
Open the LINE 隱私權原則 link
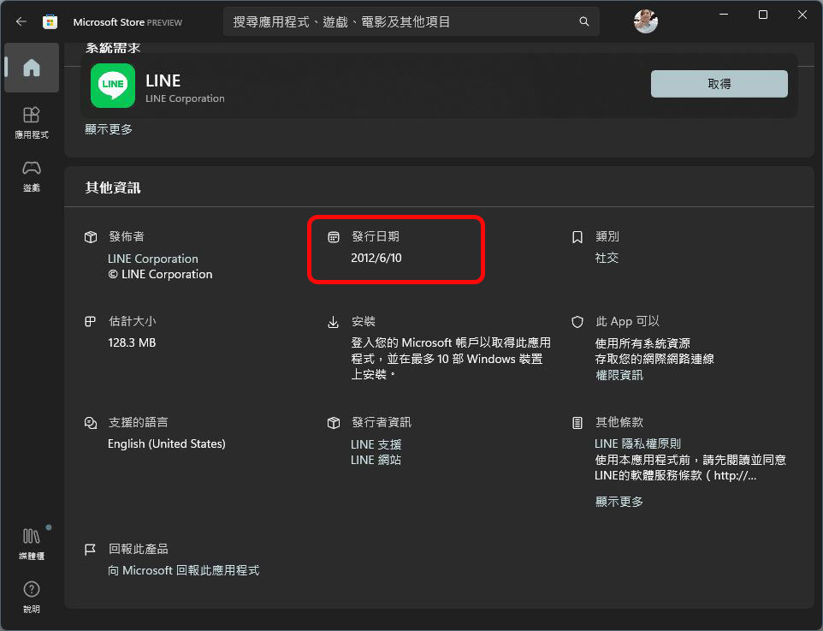point(638,444)
